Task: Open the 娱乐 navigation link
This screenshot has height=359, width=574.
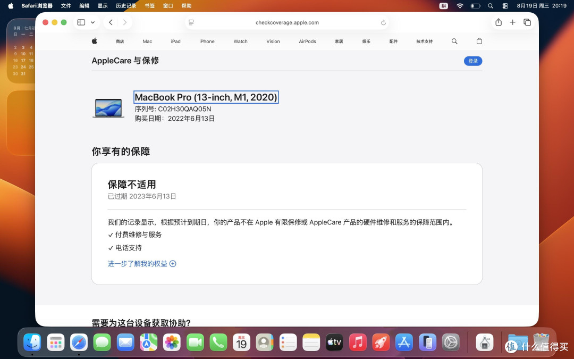Action: (366, 41)
